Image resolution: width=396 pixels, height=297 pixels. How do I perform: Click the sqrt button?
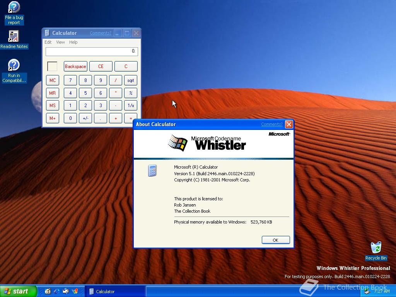131,80
